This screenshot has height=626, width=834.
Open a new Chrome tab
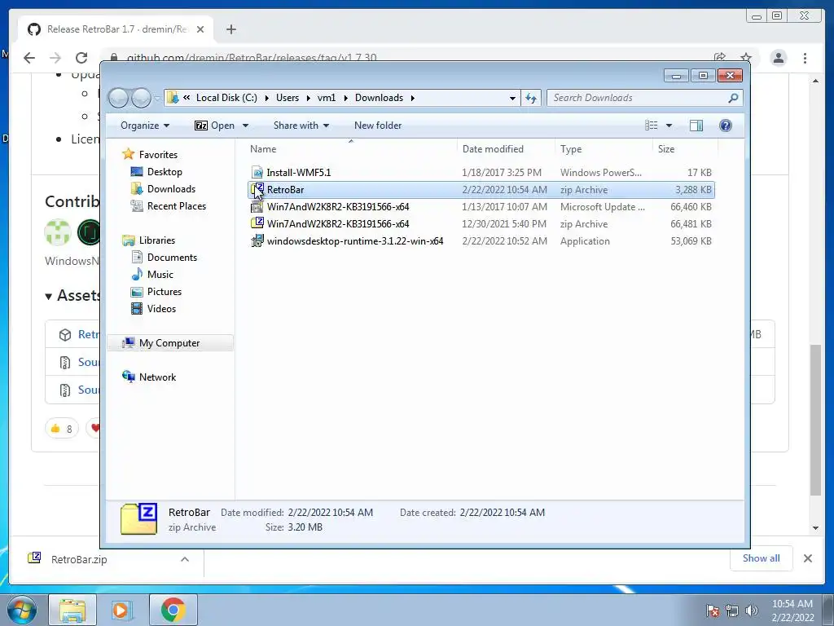point(230,29)
